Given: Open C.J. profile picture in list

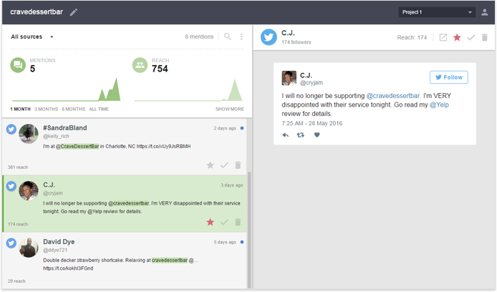Looking at the screenshot, I should tap(29, 190).
